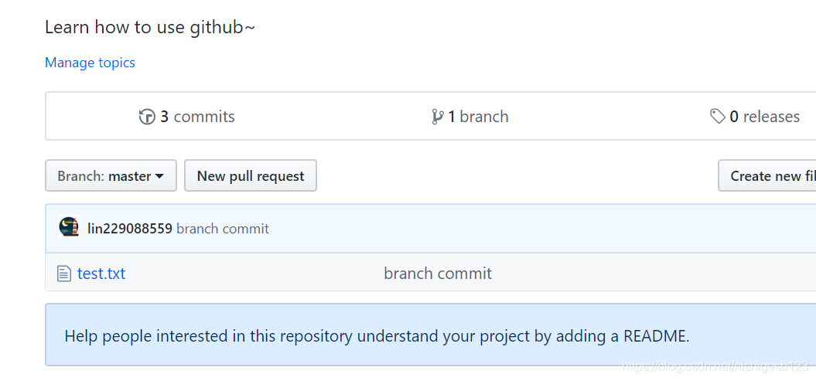Open the test.txt file link
The image size is (816, 381).
[101, 274]
